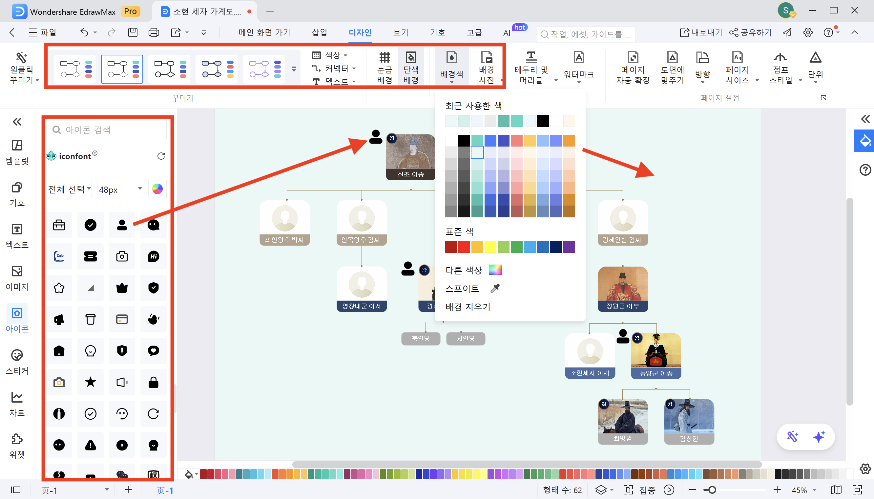Click the 워터마크 watermark tool
Screen dimensions: 874x499
[x=578, y=66]
